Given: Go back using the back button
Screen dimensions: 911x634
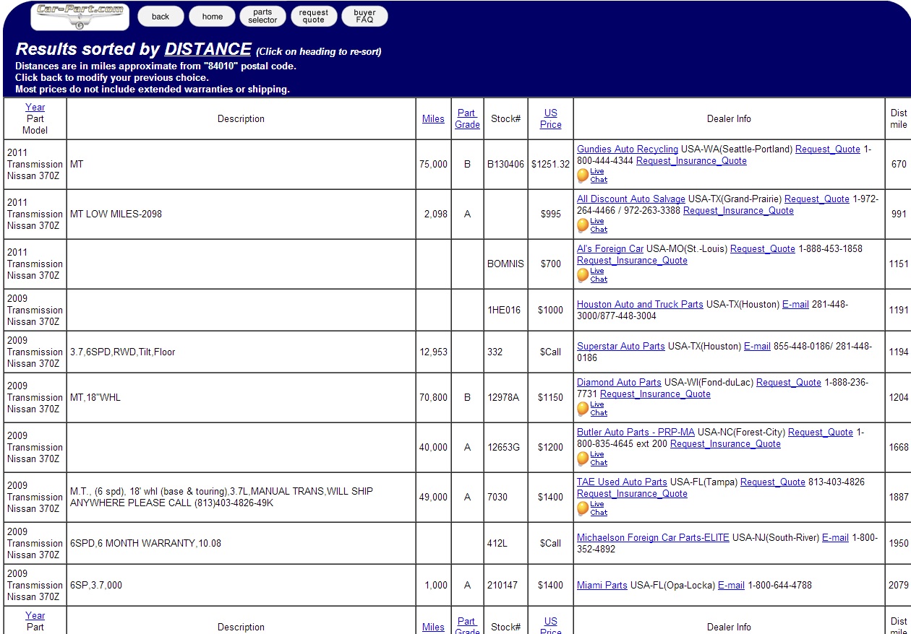Looking at the screenshot, I should pos(161,17).
